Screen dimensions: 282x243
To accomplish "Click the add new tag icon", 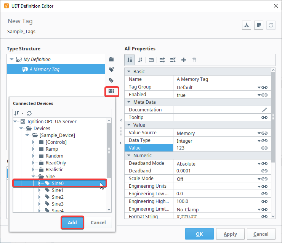I will tap(112, 69).
